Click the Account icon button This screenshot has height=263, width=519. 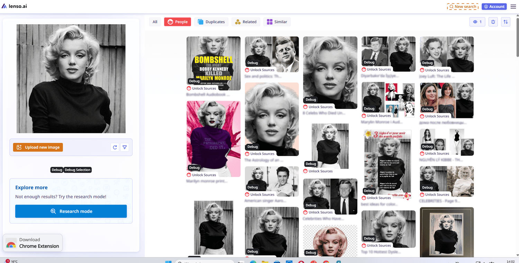coord(494,6)
